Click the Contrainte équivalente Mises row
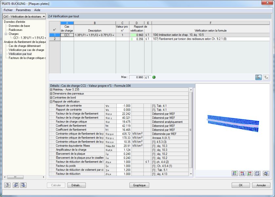Screen dimensions: 275x197 (119, 146)
